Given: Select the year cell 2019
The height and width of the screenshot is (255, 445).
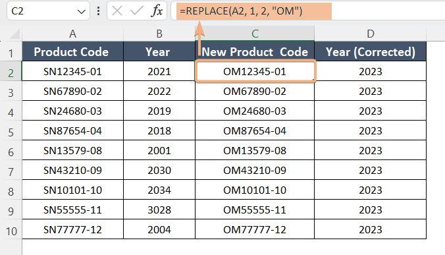Looking at the screenshot, I should click(159, 111).
